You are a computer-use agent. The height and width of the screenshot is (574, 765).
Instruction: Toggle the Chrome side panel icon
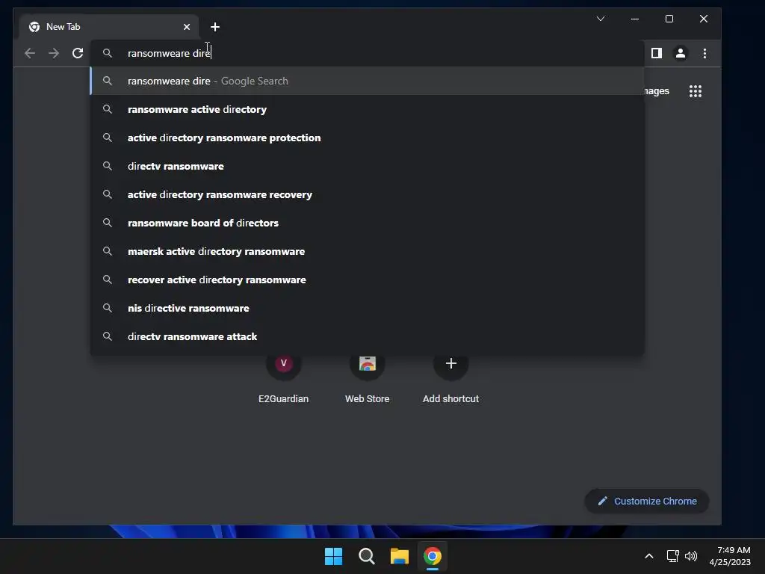657,53
